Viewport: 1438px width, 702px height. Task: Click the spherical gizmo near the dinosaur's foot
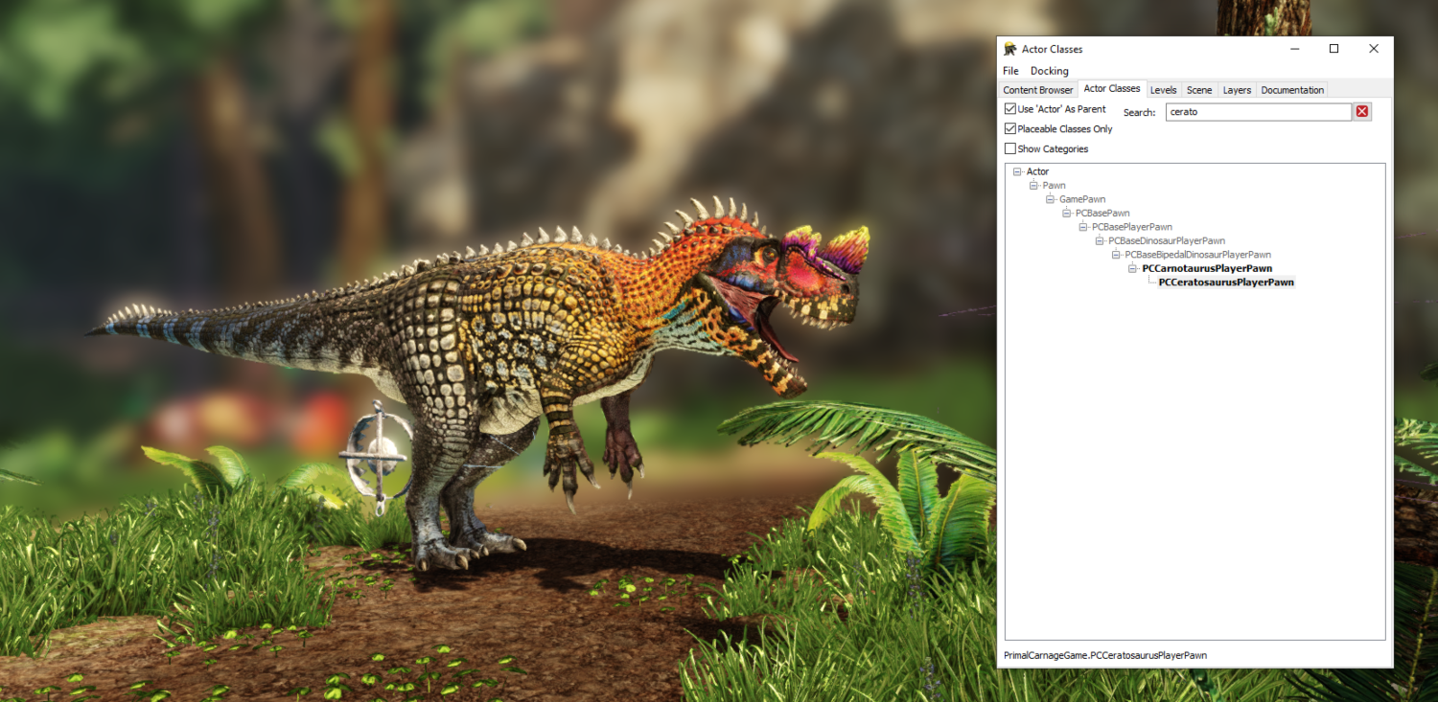(x=378, y=458)
